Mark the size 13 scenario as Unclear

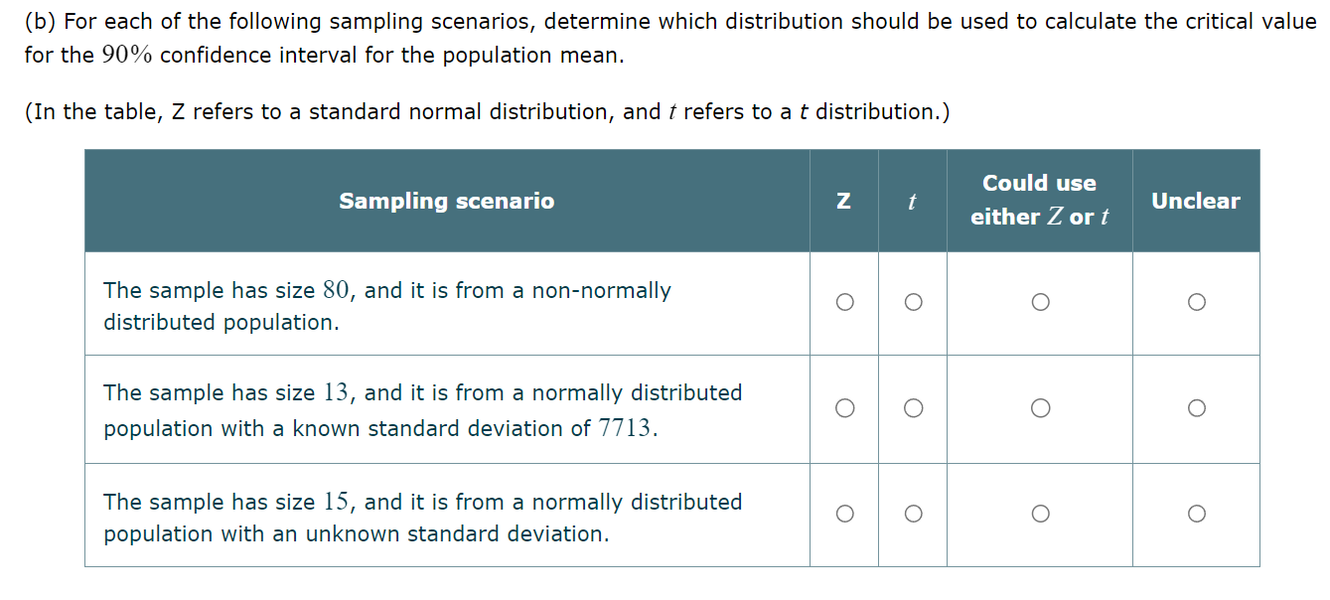[x=1197, y=407]
